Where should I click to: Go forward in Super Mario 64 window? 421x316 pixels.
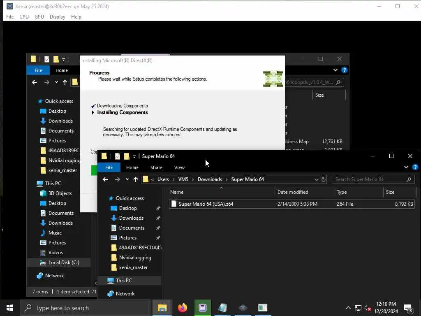117,179
